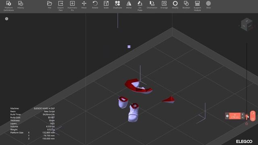Select the Scale tool
Screen dimensions: 258x145
coord(106,5)
